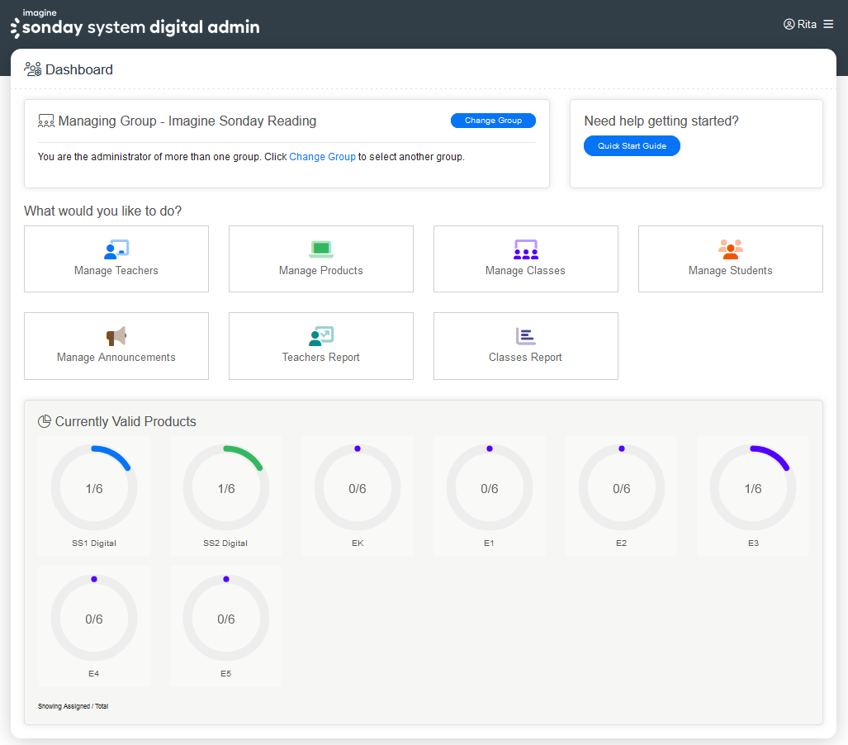
Task: Open the Teachers Report icon
Action: coord(321,336)
